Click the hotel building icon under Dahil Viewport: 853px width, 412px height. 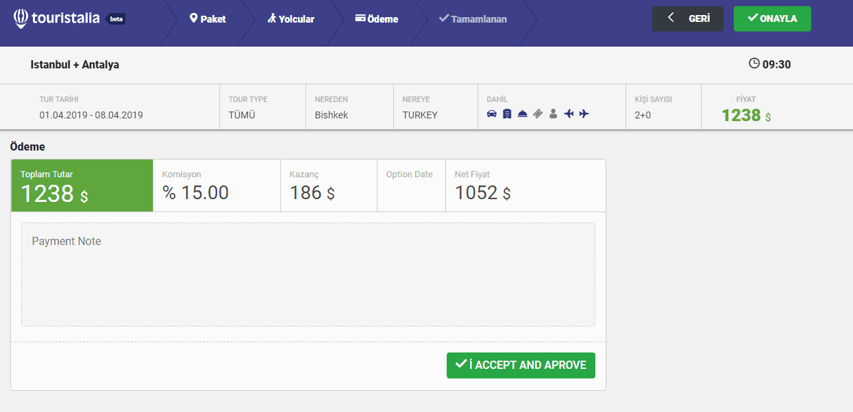tap(507, 114)
